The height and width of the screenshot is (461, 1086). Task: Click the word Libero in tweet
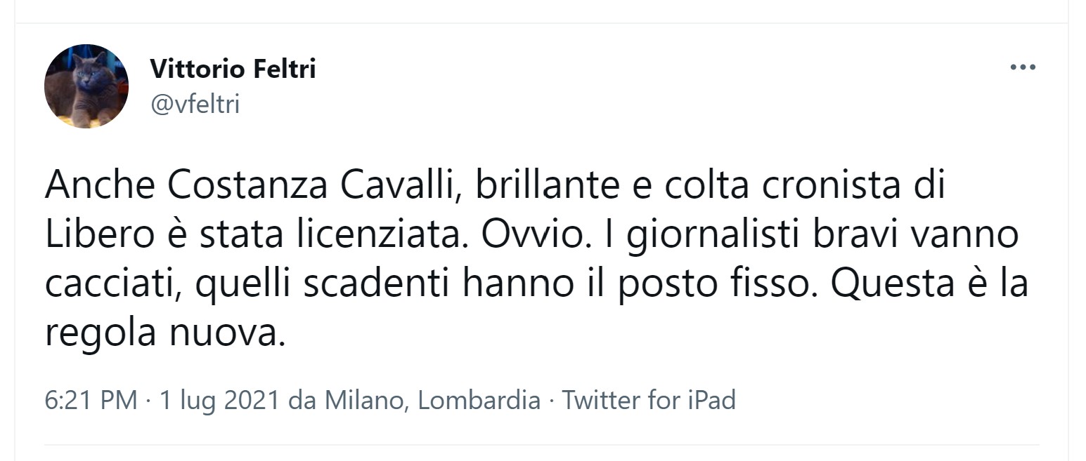(98, 235)
